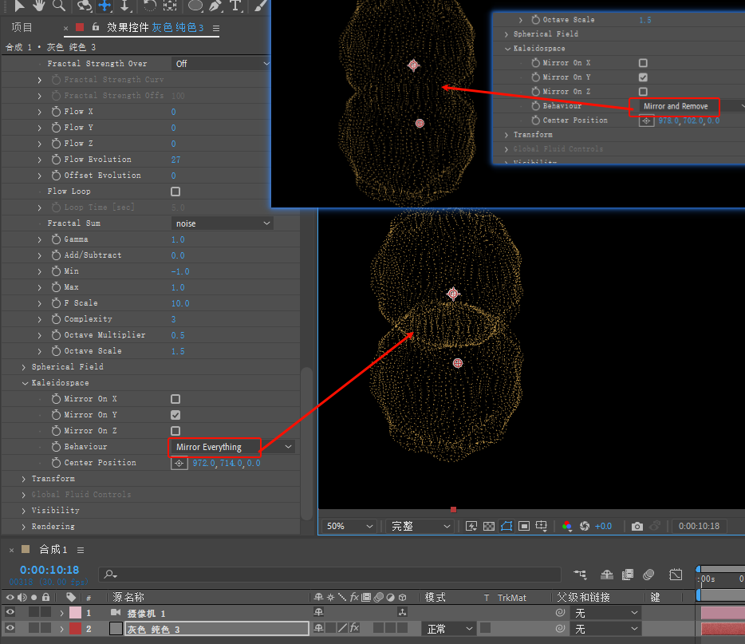
Task: Enable the Mirror On Z checkbox
Action: coord(175,431)
